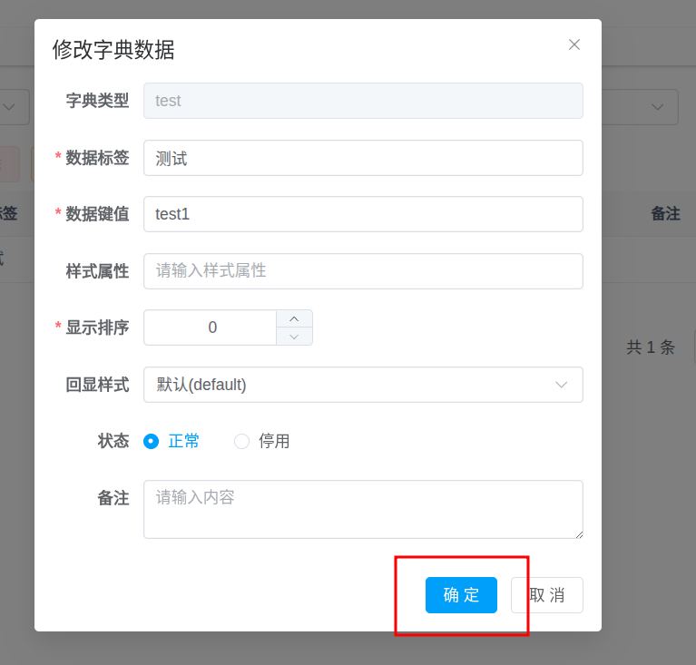The width and height of the screenshot is (696, 665).
Task: Click the 共 1 条 pagination total
Action: click(651, 347)
